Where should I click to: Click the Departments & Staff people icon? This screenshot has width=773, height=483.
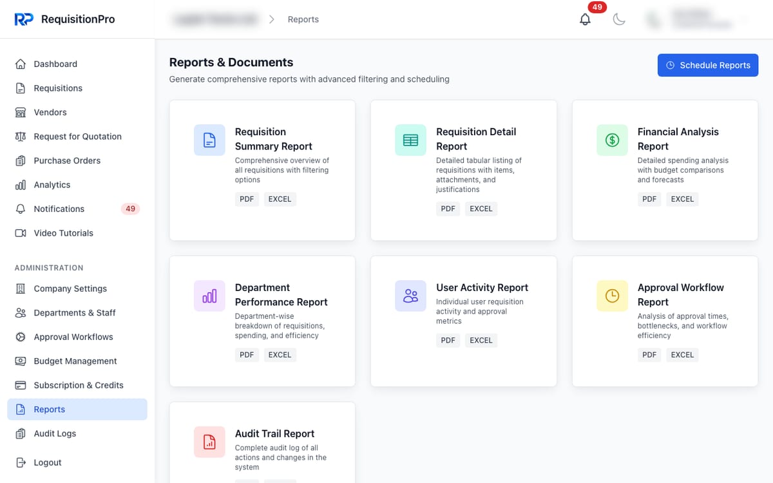point(21,313)
